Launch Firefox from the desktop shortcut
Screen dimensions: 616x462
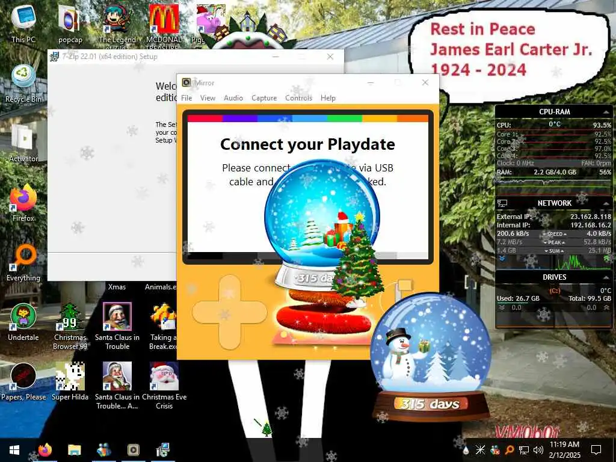pos(23,203)
